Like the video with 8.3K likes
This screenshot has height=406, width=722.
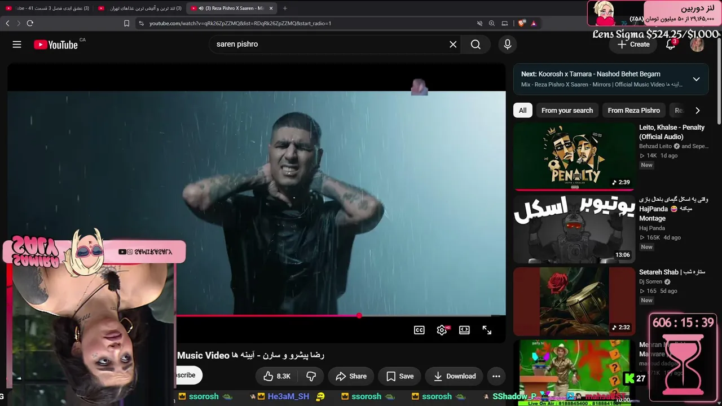pyautogui.click(x=276, y=376)
